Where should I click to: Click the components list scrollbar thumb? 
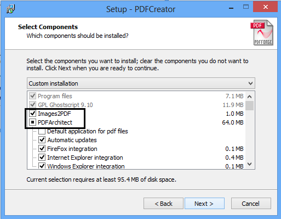click(x=249, y=105)
